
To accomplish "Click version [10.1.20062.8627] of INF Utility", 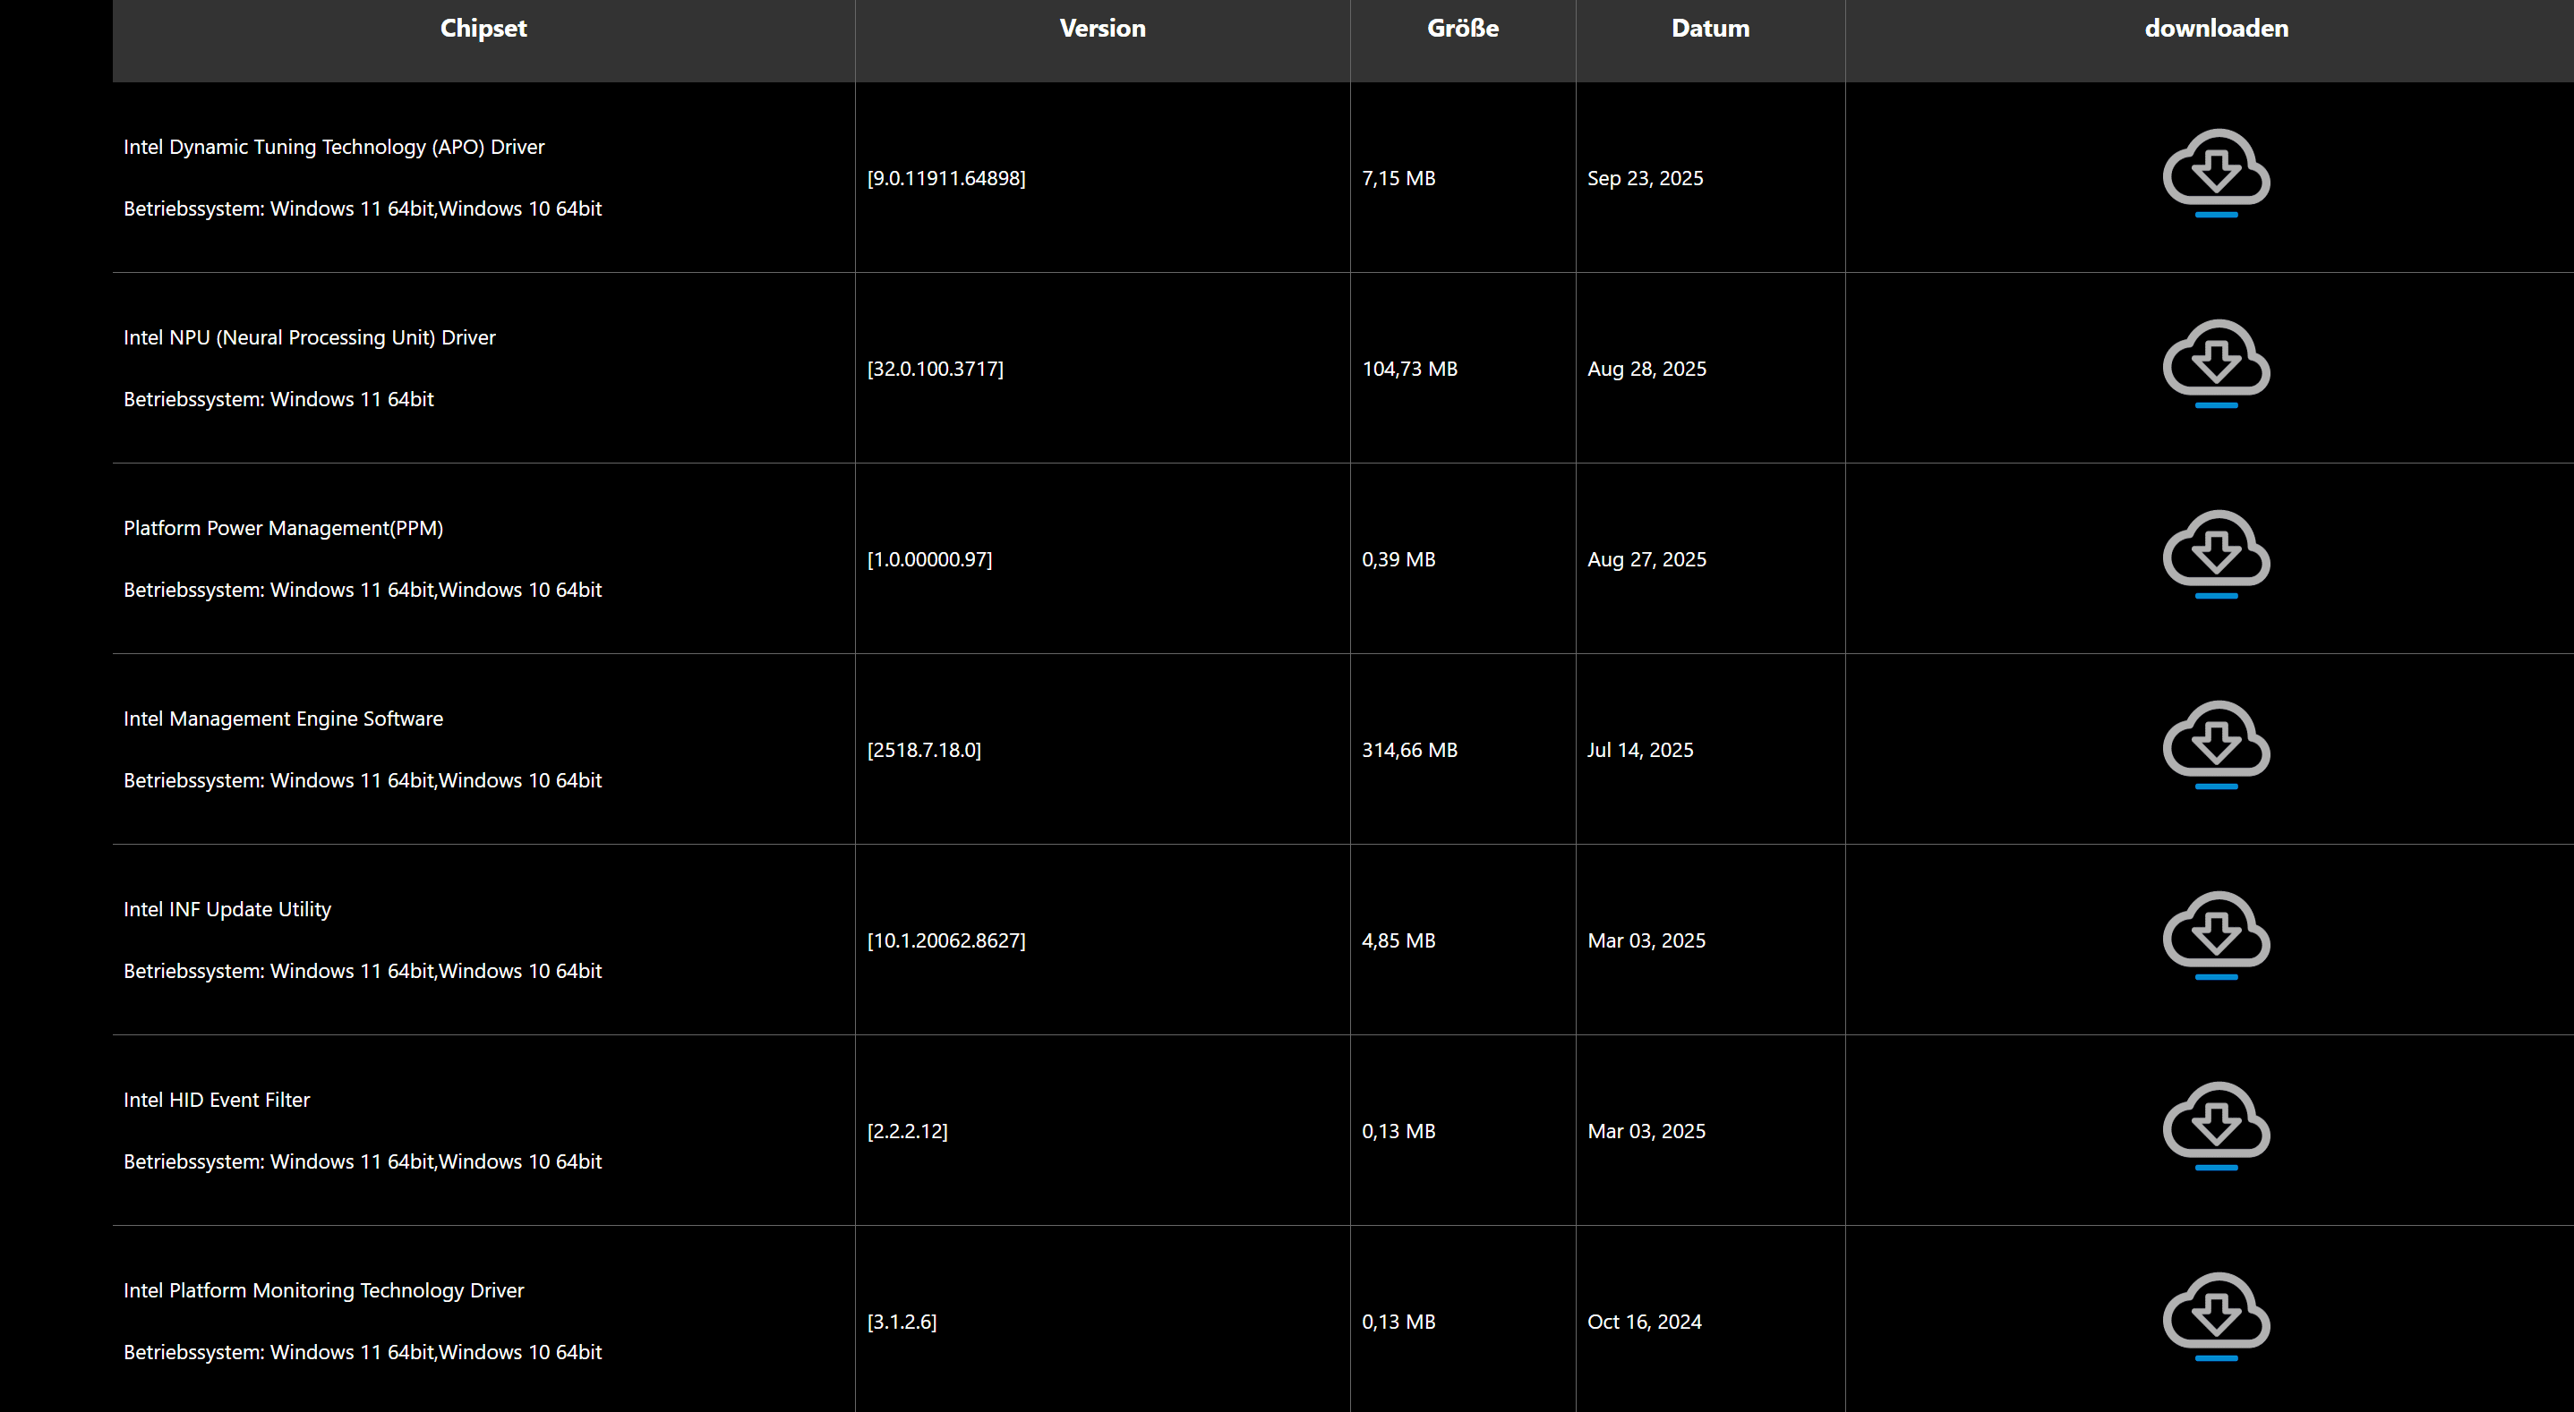I will [945, 940].
